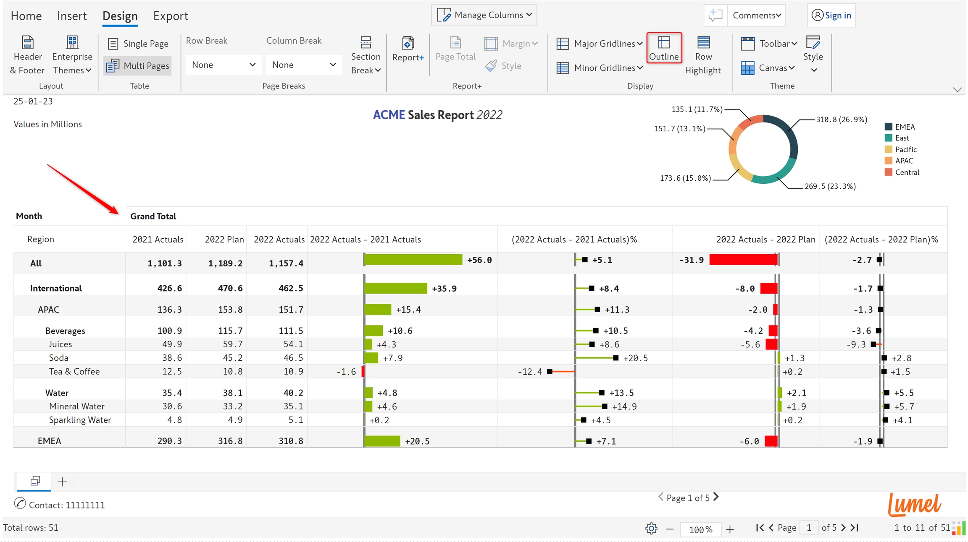
Task: Select Single Page table mode
Action: point(138,44)
